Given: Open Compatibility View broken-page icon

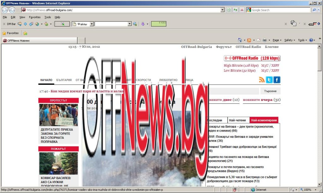Looking at the screenshot, I should [x=229, y=10].
